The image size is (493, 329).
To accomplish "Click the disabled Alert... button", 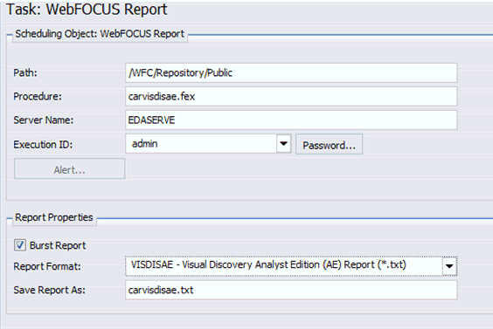I will [x=69, y=169].
